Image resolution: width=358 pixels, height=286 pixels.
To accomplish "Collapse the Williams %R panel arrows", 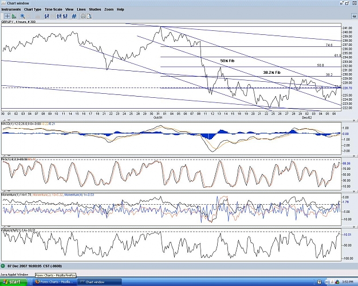I will [6, 227].
